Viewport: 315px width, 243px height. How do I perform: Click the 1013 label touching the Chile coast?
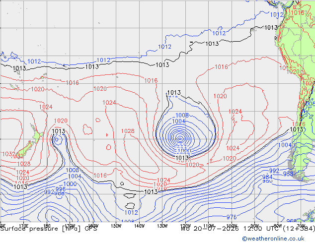coord(296,129)
